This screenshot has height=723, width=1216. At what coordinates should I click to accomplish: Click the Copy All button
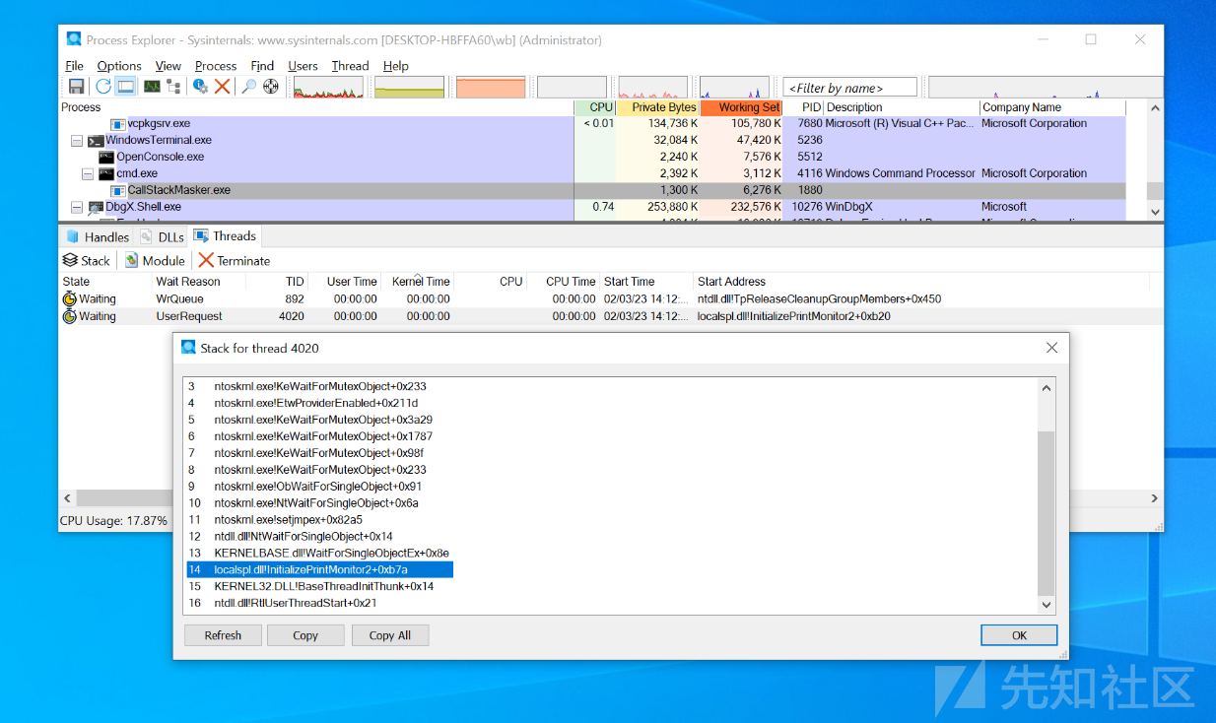pos(390,635)
